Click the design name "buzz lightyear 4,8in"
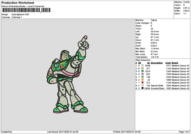The height and width of the screenshot is (134, 191). [20, 15]
